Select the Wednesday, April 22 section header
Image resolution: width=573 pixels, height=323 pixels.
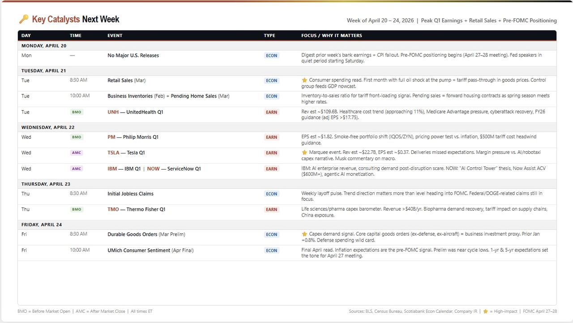coord(48,127)
